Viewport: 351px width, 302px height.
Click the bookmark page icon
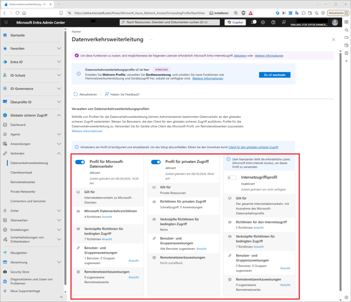[61, 13]
